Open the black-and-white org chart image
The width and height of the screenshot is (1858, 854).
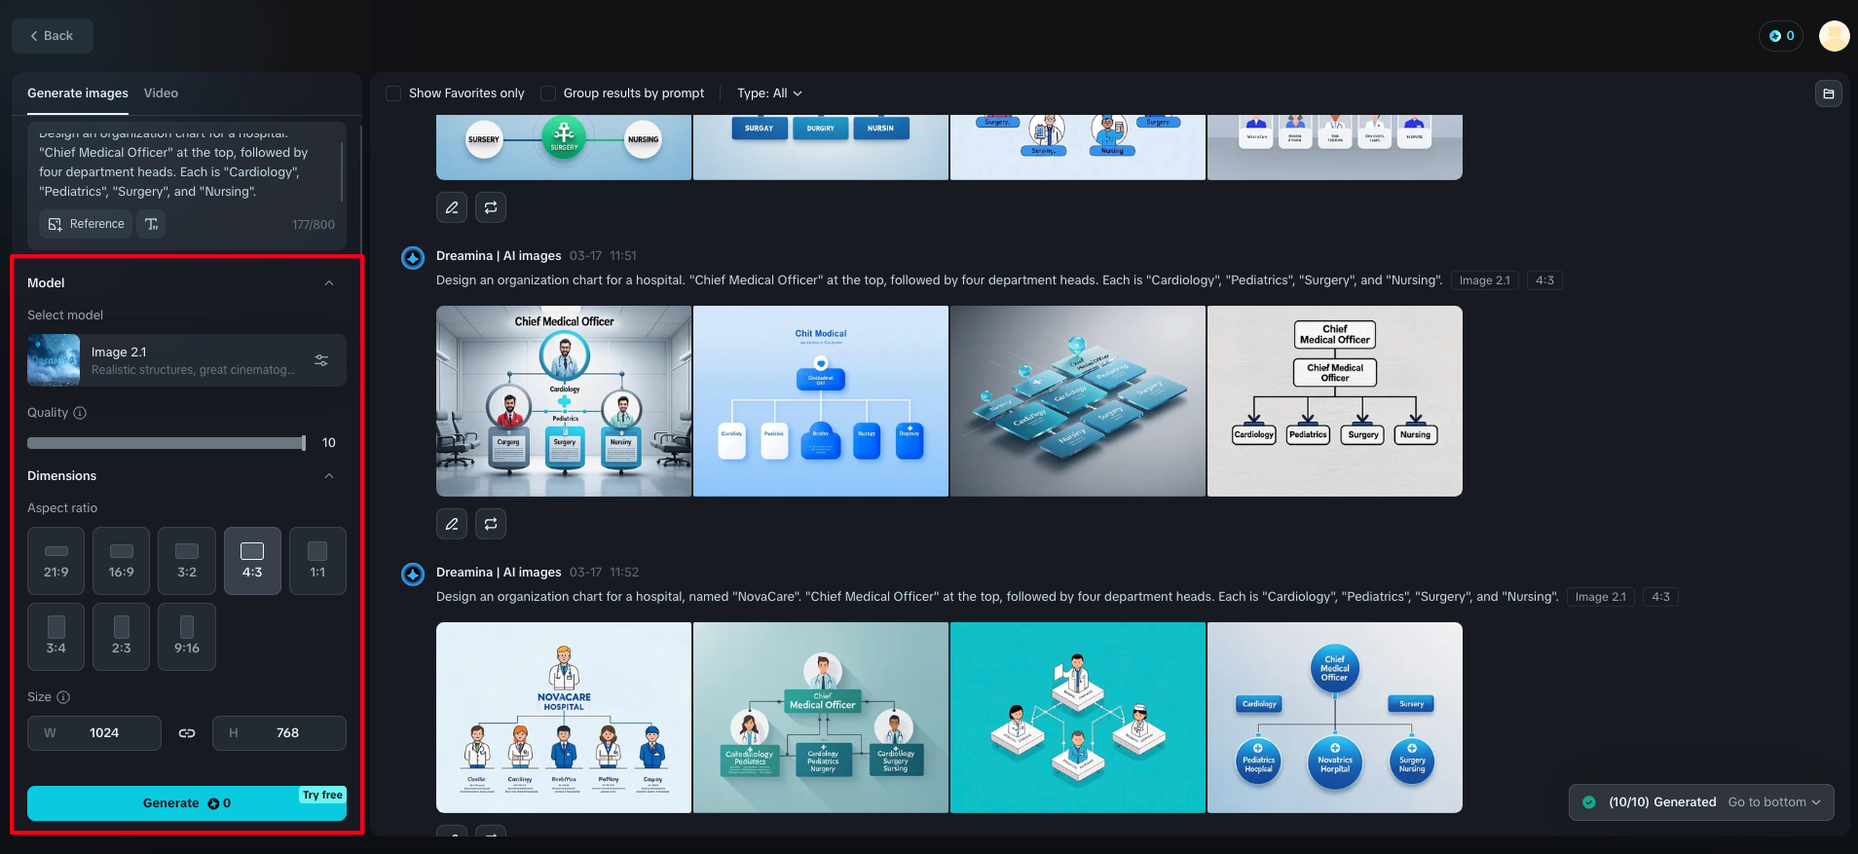coord(1335,401)
